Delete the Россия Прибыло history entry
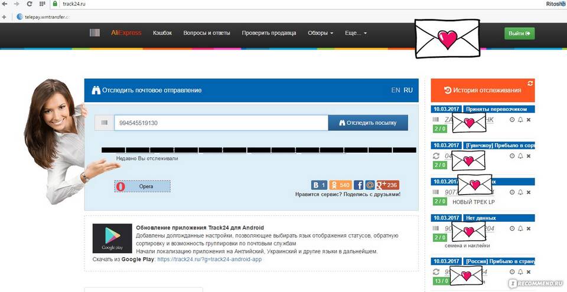Screen dimensions: 567x292 click(x=529, y=272)
